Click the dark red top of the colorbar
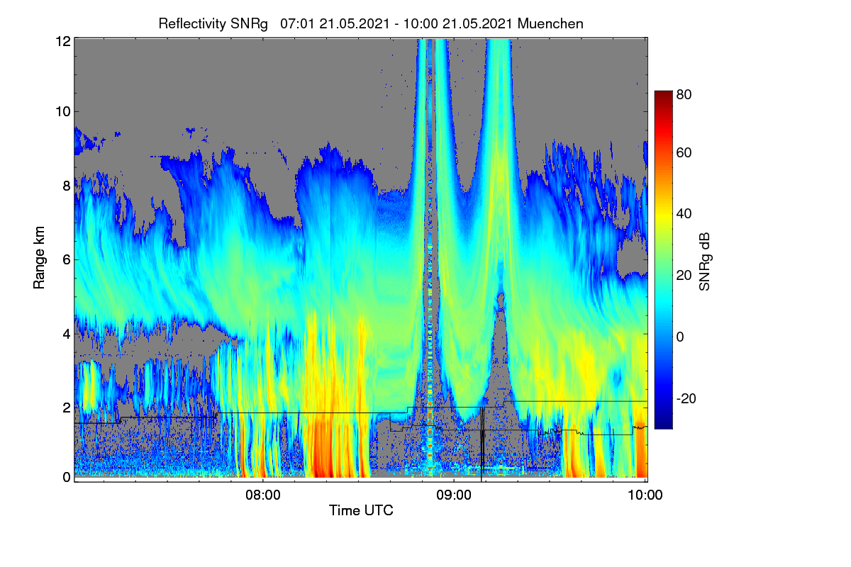Screen dimensions: 851x567 tap(662, 94)
